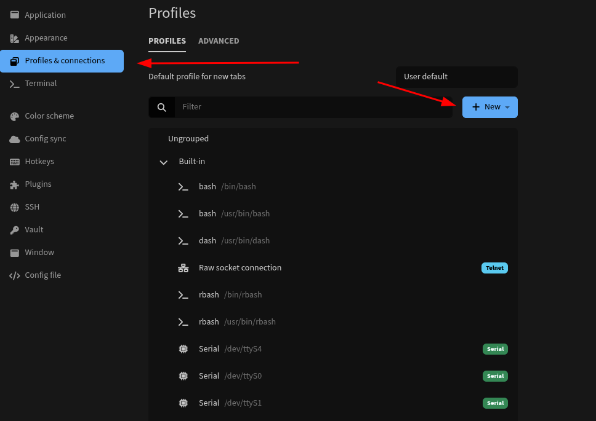Go to Appearance settings
The height and width of the screenshot is (421, 596).
[46, 38]
